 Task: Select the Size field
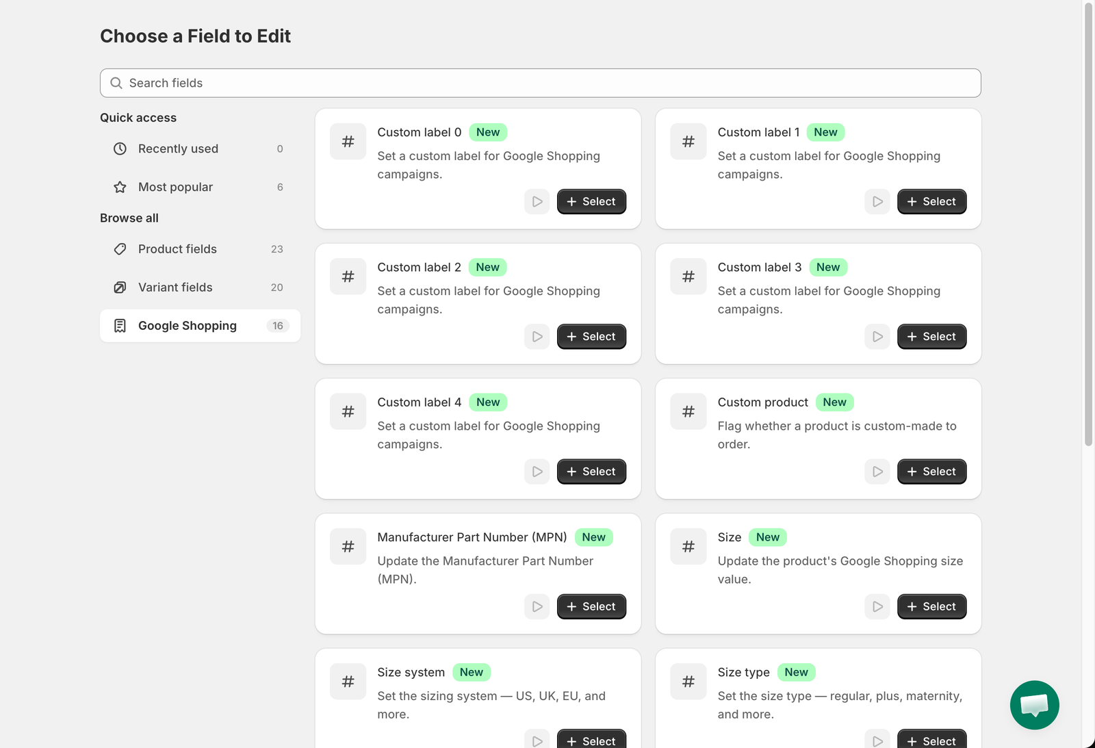[x=931, y=606]
